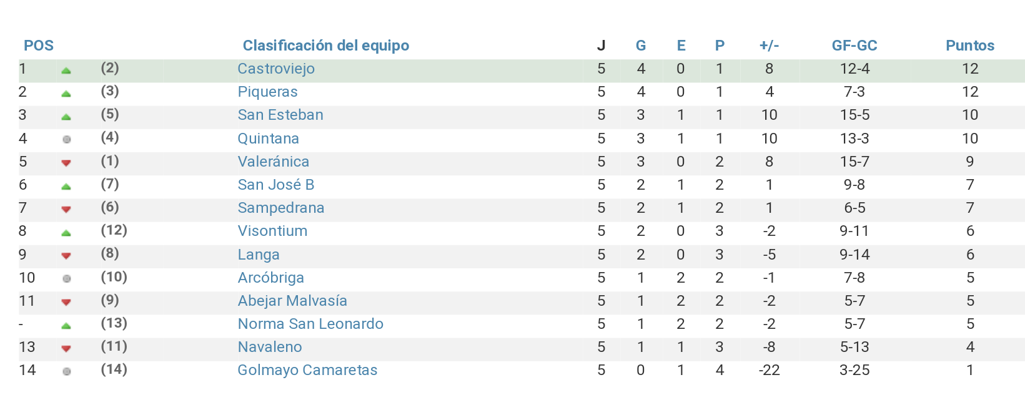Click gray dot in Golmayo Camaretas row
Image resolution: width=1025 pixels, height=405 pixels.
coord(67,372)
